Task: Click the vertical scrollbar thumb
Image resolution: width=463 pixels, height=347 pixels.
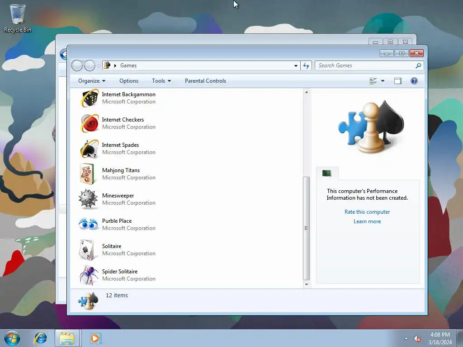Action: point(307,228)
